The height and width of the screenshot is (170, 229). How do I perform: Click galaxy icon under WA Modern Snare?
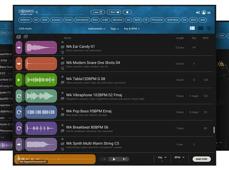[62, 68]
